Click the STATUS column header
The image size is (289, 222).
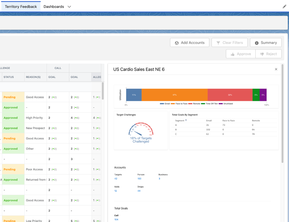9,77
